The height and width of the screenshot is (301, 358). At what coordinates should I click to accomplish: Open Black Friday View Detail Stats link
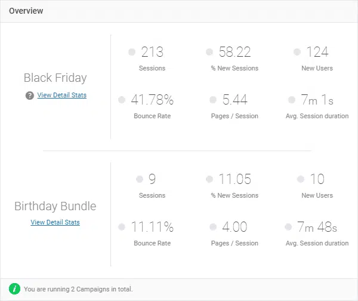(x=62, y=95)
